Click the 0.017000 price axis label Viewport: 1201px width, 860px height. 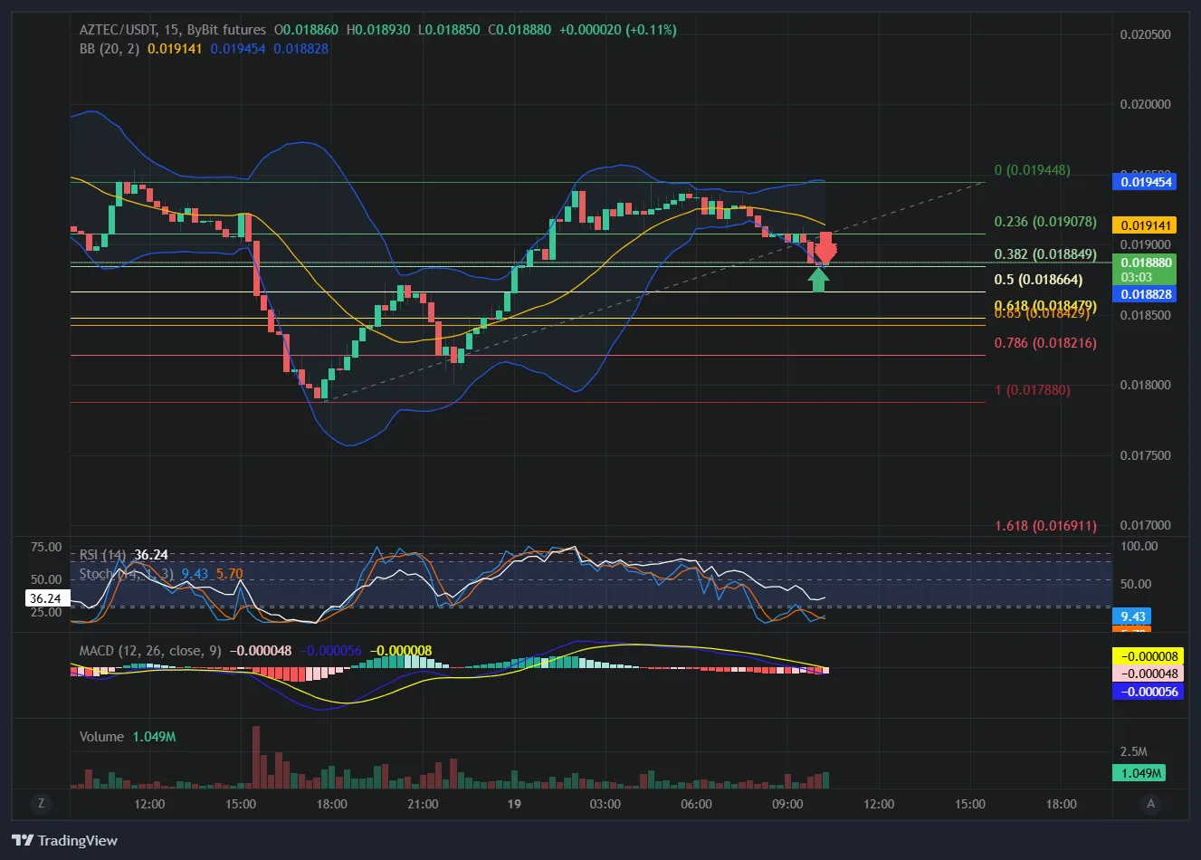pyautogui.click(x=1146, y=525)
